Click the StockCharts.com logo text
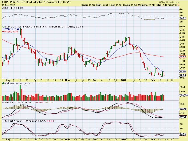This screenshot has height=141, width=188. (x=169, y=2)
